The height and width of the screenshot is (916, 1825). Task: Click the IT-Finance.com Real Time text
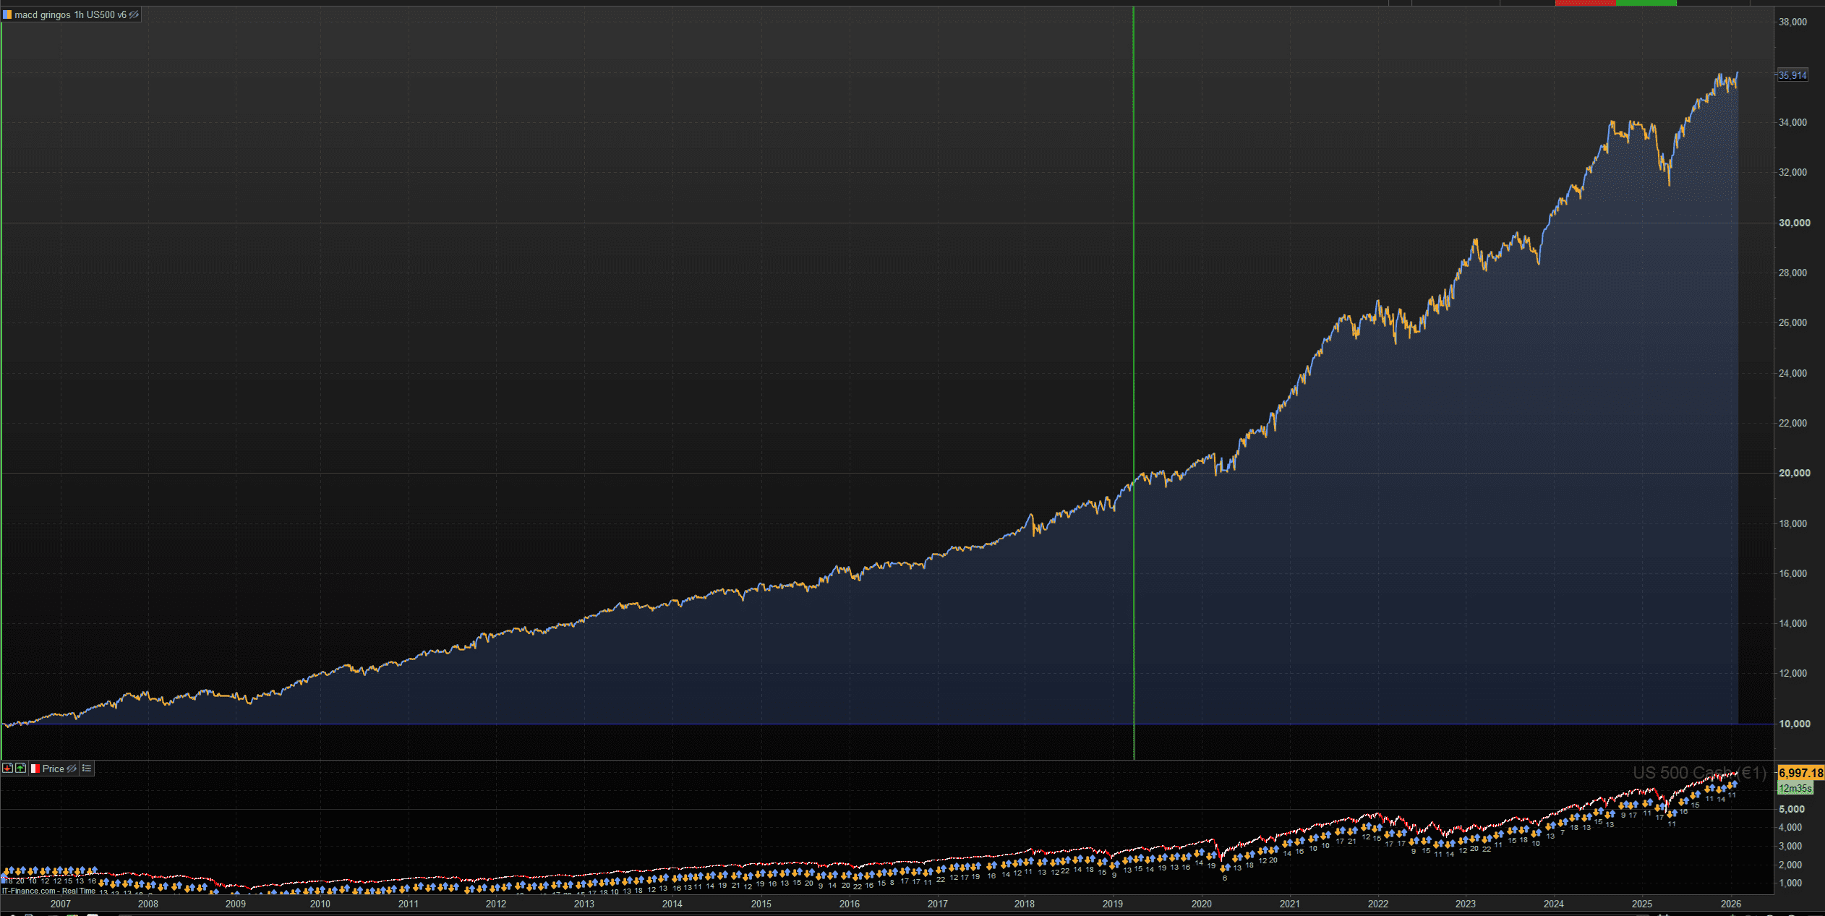tap(48, 891)
